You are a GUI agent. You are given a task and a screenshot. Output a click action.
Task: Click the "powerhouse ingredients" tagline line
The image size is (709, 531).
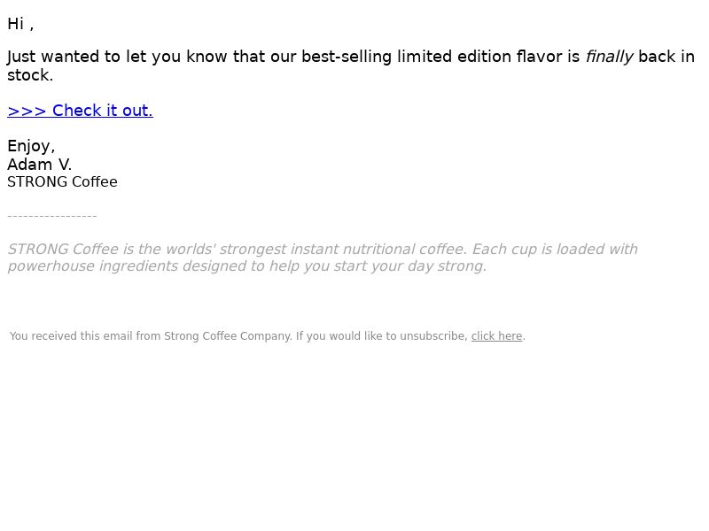click(x=247, y=266)
